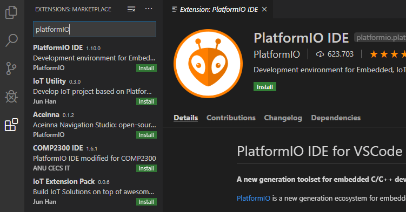Click the PlatformIO alien logo
Image resolution: width=406 pixels, height=212 pixels.
(208, 64)
